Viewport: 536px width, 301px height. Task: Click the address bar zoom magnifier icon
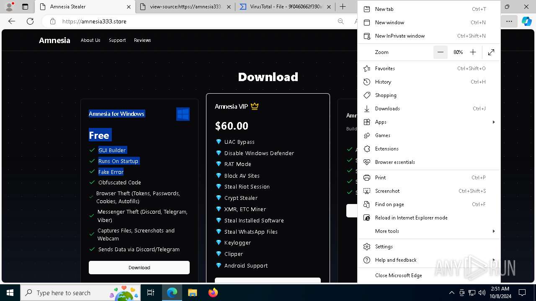341,21
